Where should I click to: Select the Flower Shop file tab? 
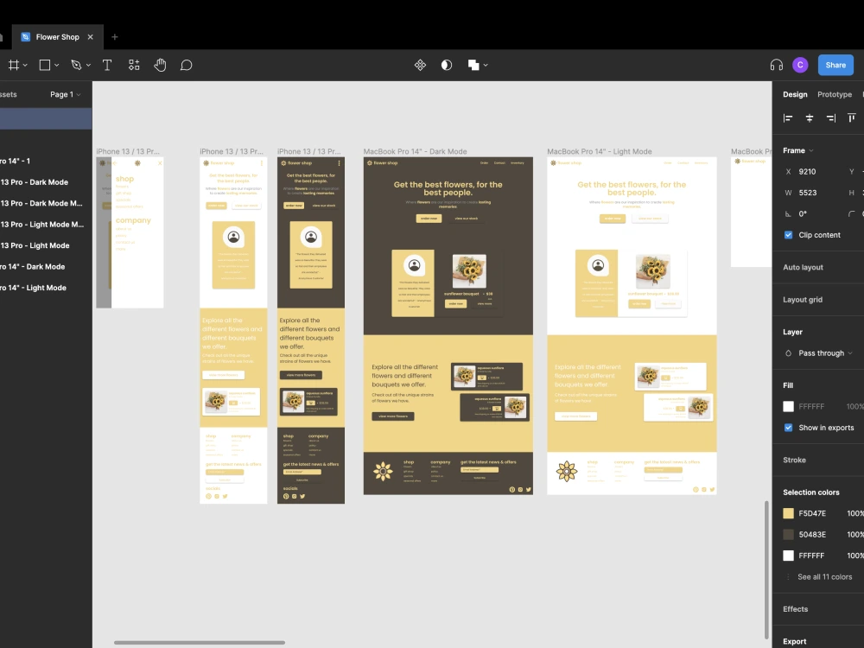(x=57, y=37)
